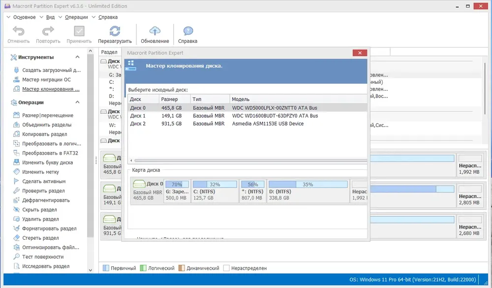Image resolution: width=492 pixels, height=288 pixels.
Task: Select Диск 1 WD1600BUDT row as source
Action: coord(247,116)
